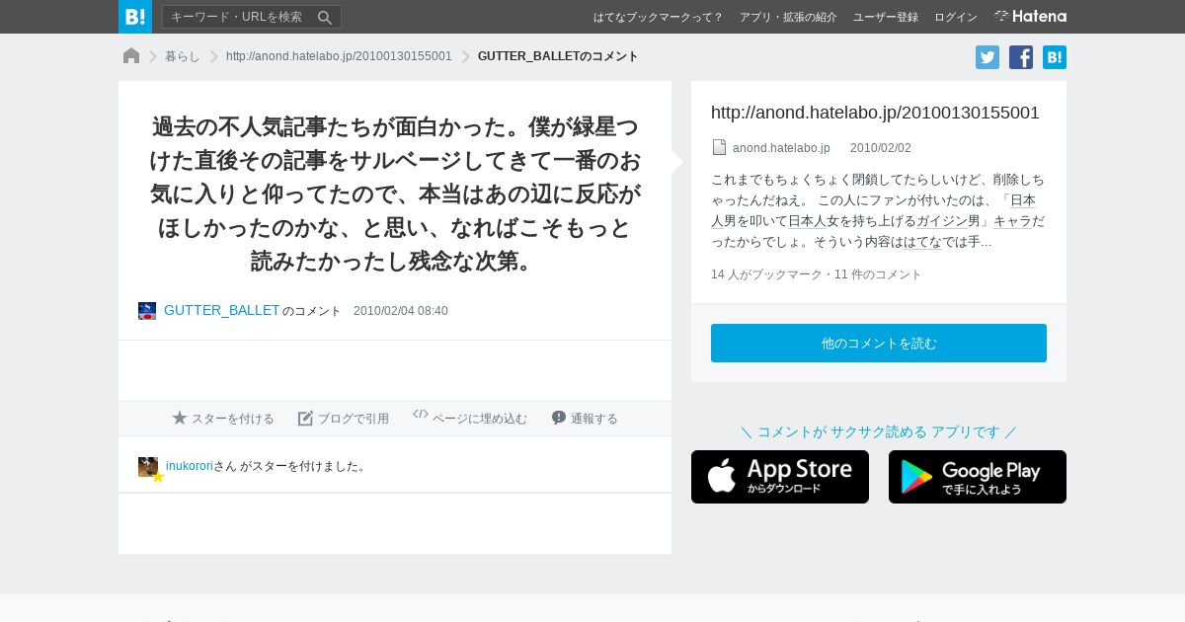Open anond.hatelabo.jp domain link
This screenshot has width=1185, height=622.
781,148
